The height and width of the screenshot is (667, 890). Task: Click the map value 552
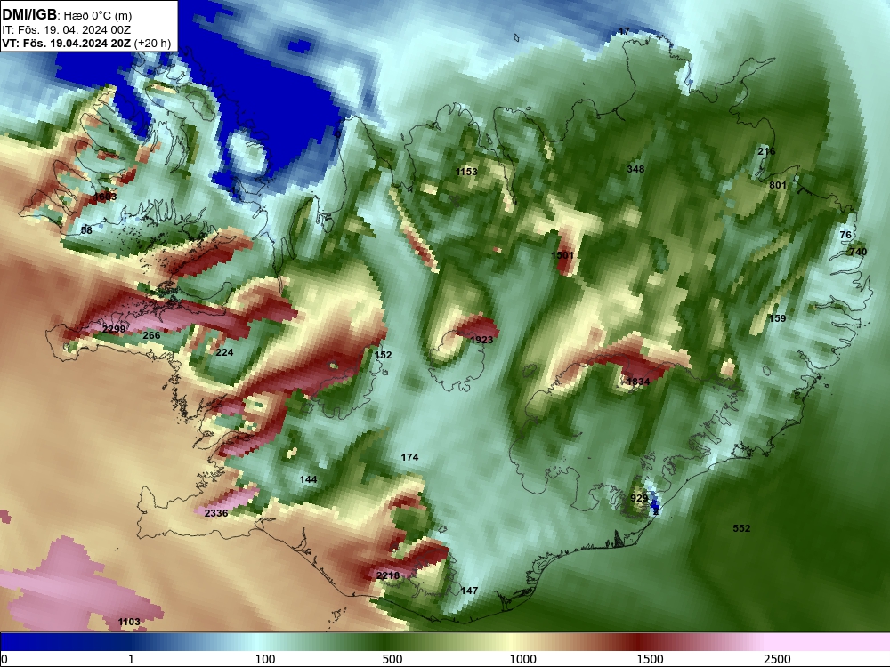pos(742,528)
